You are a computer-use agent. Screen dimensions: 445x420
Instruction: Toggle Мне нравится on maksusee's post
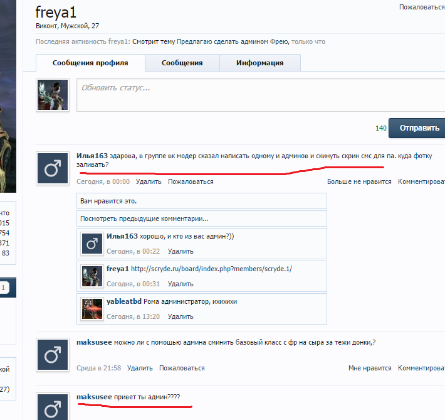(x=370, y=368)
